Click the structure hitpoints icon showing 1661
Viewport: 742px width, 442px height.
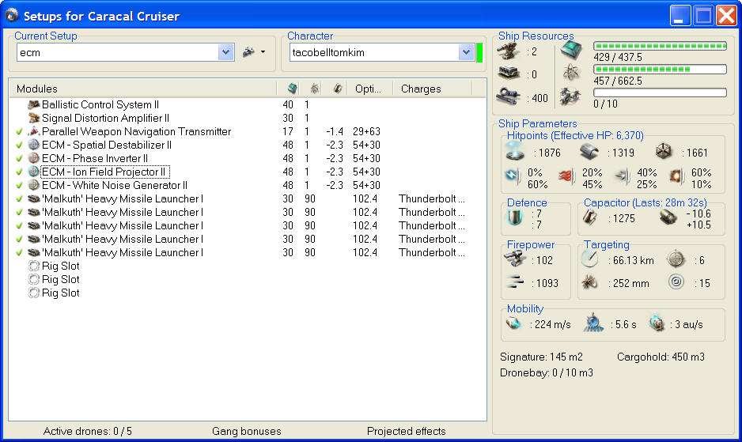coord(664,152)
